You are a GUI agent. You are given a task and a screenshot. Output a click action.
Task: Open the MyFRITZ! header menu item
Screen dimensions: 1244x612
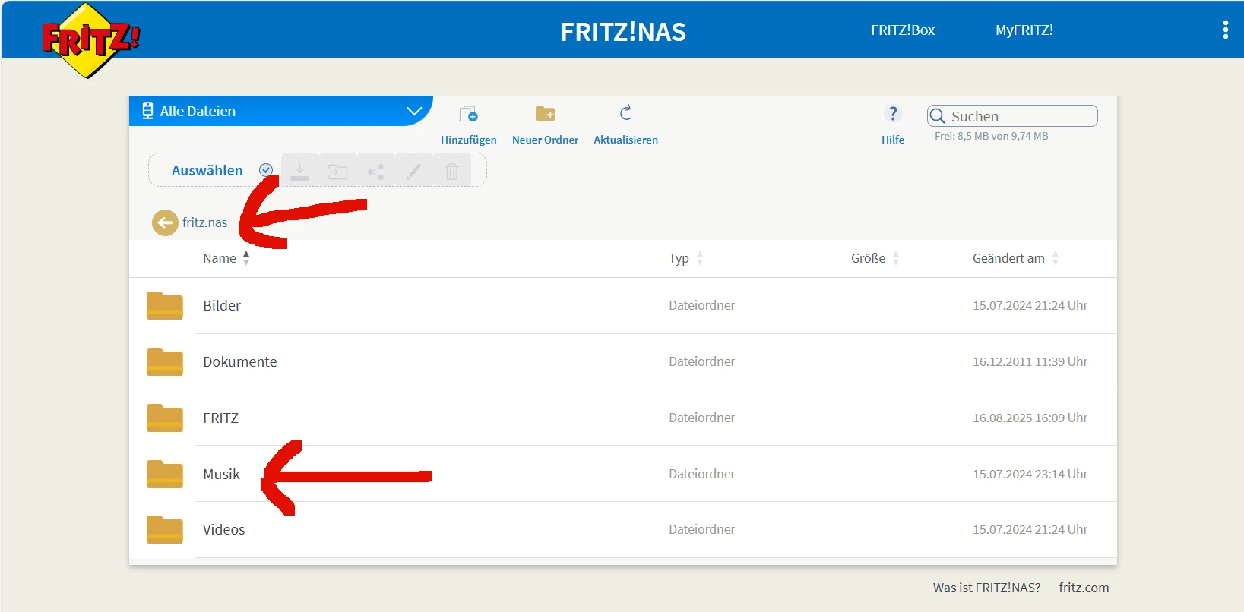(1024, 30)
